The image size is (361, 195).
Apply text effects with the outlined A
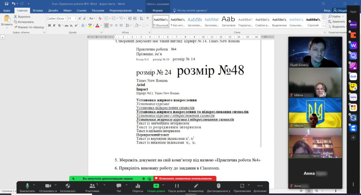[x=83, y=25]
